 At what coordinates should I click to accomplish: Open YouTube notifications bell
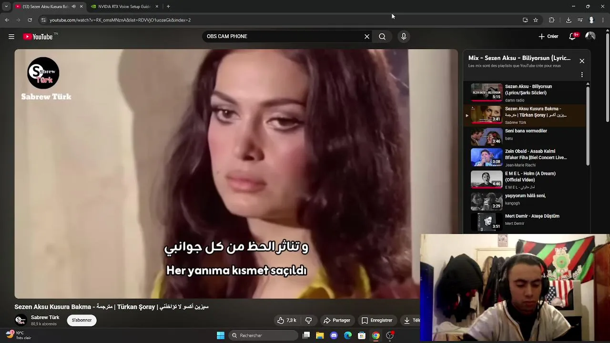[573, 36]
